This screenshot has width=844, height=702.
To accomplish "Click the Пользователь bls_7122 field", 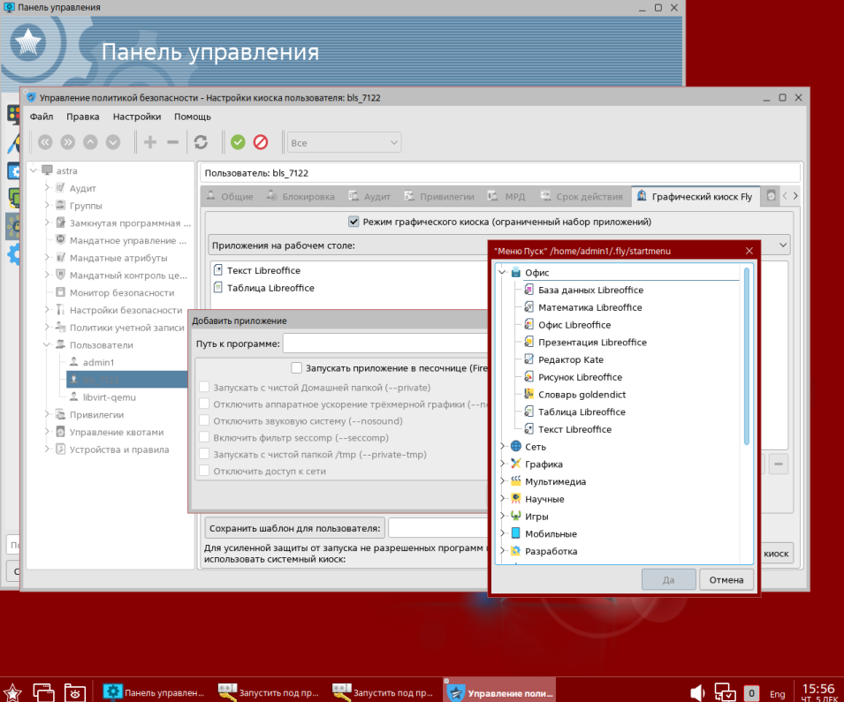I will 500,173.
